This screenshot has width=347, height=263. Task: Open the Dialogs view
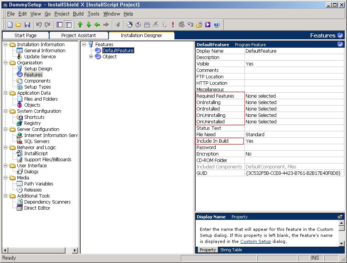tap(31, 171)
